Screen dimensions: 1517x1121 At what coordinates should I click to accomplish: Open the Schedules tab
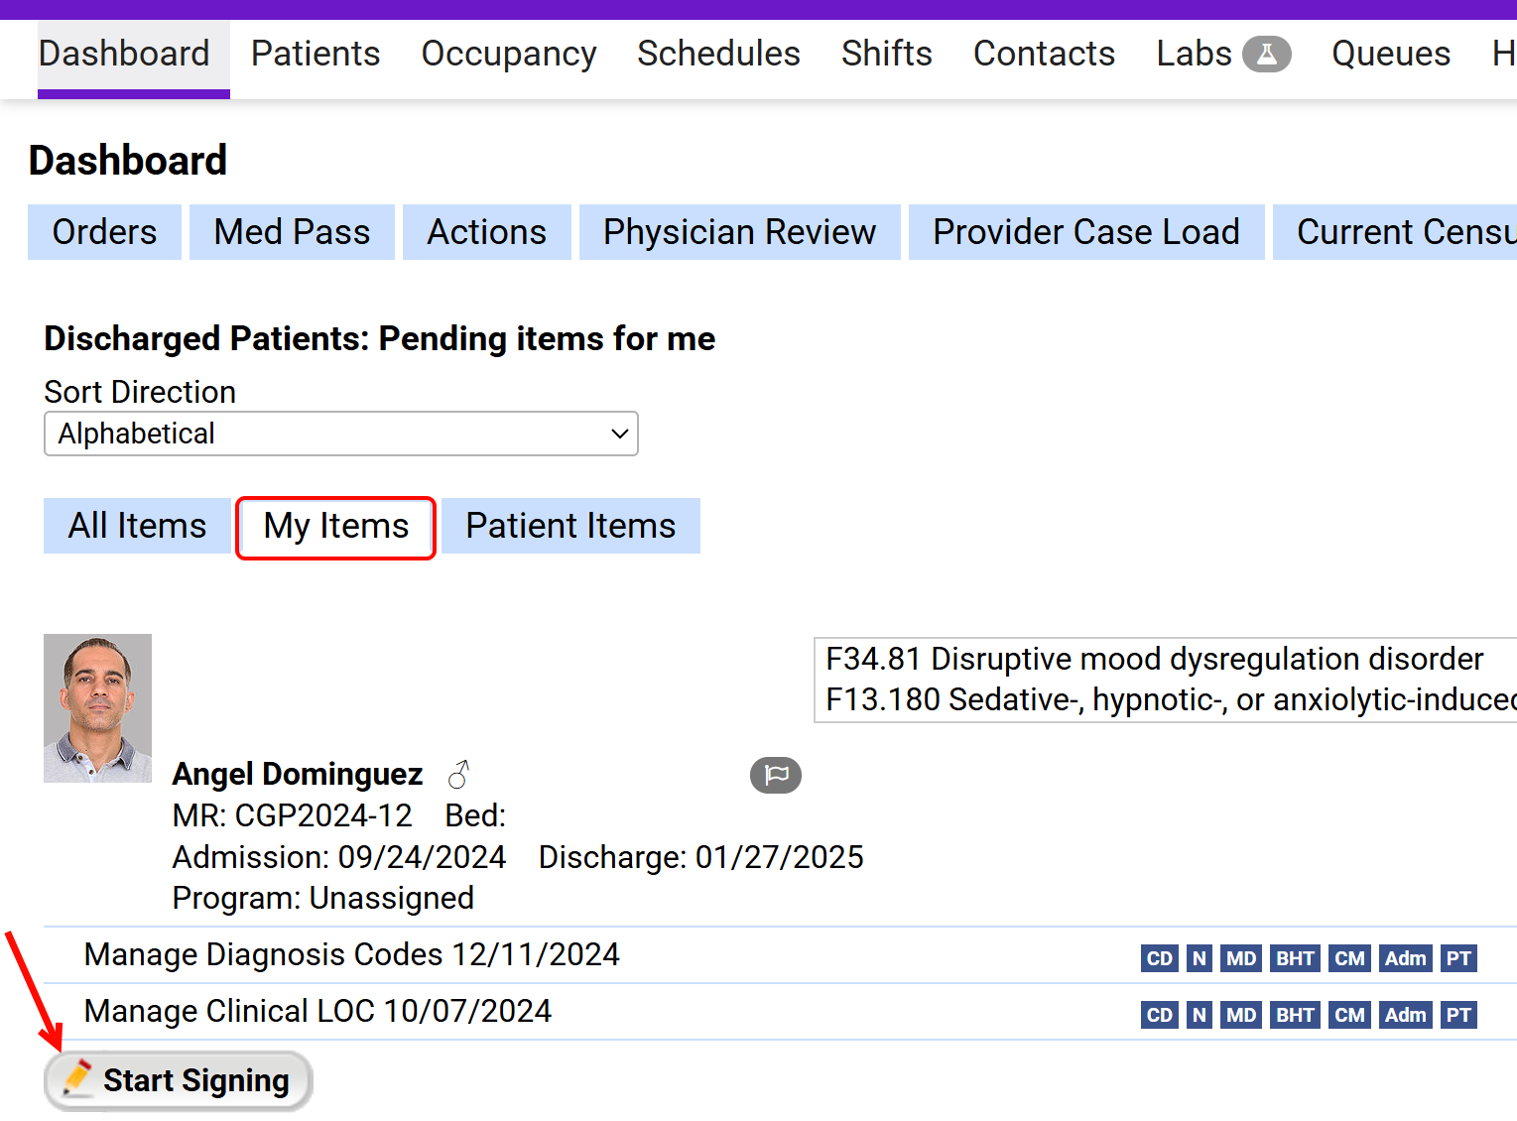(718, 55)
